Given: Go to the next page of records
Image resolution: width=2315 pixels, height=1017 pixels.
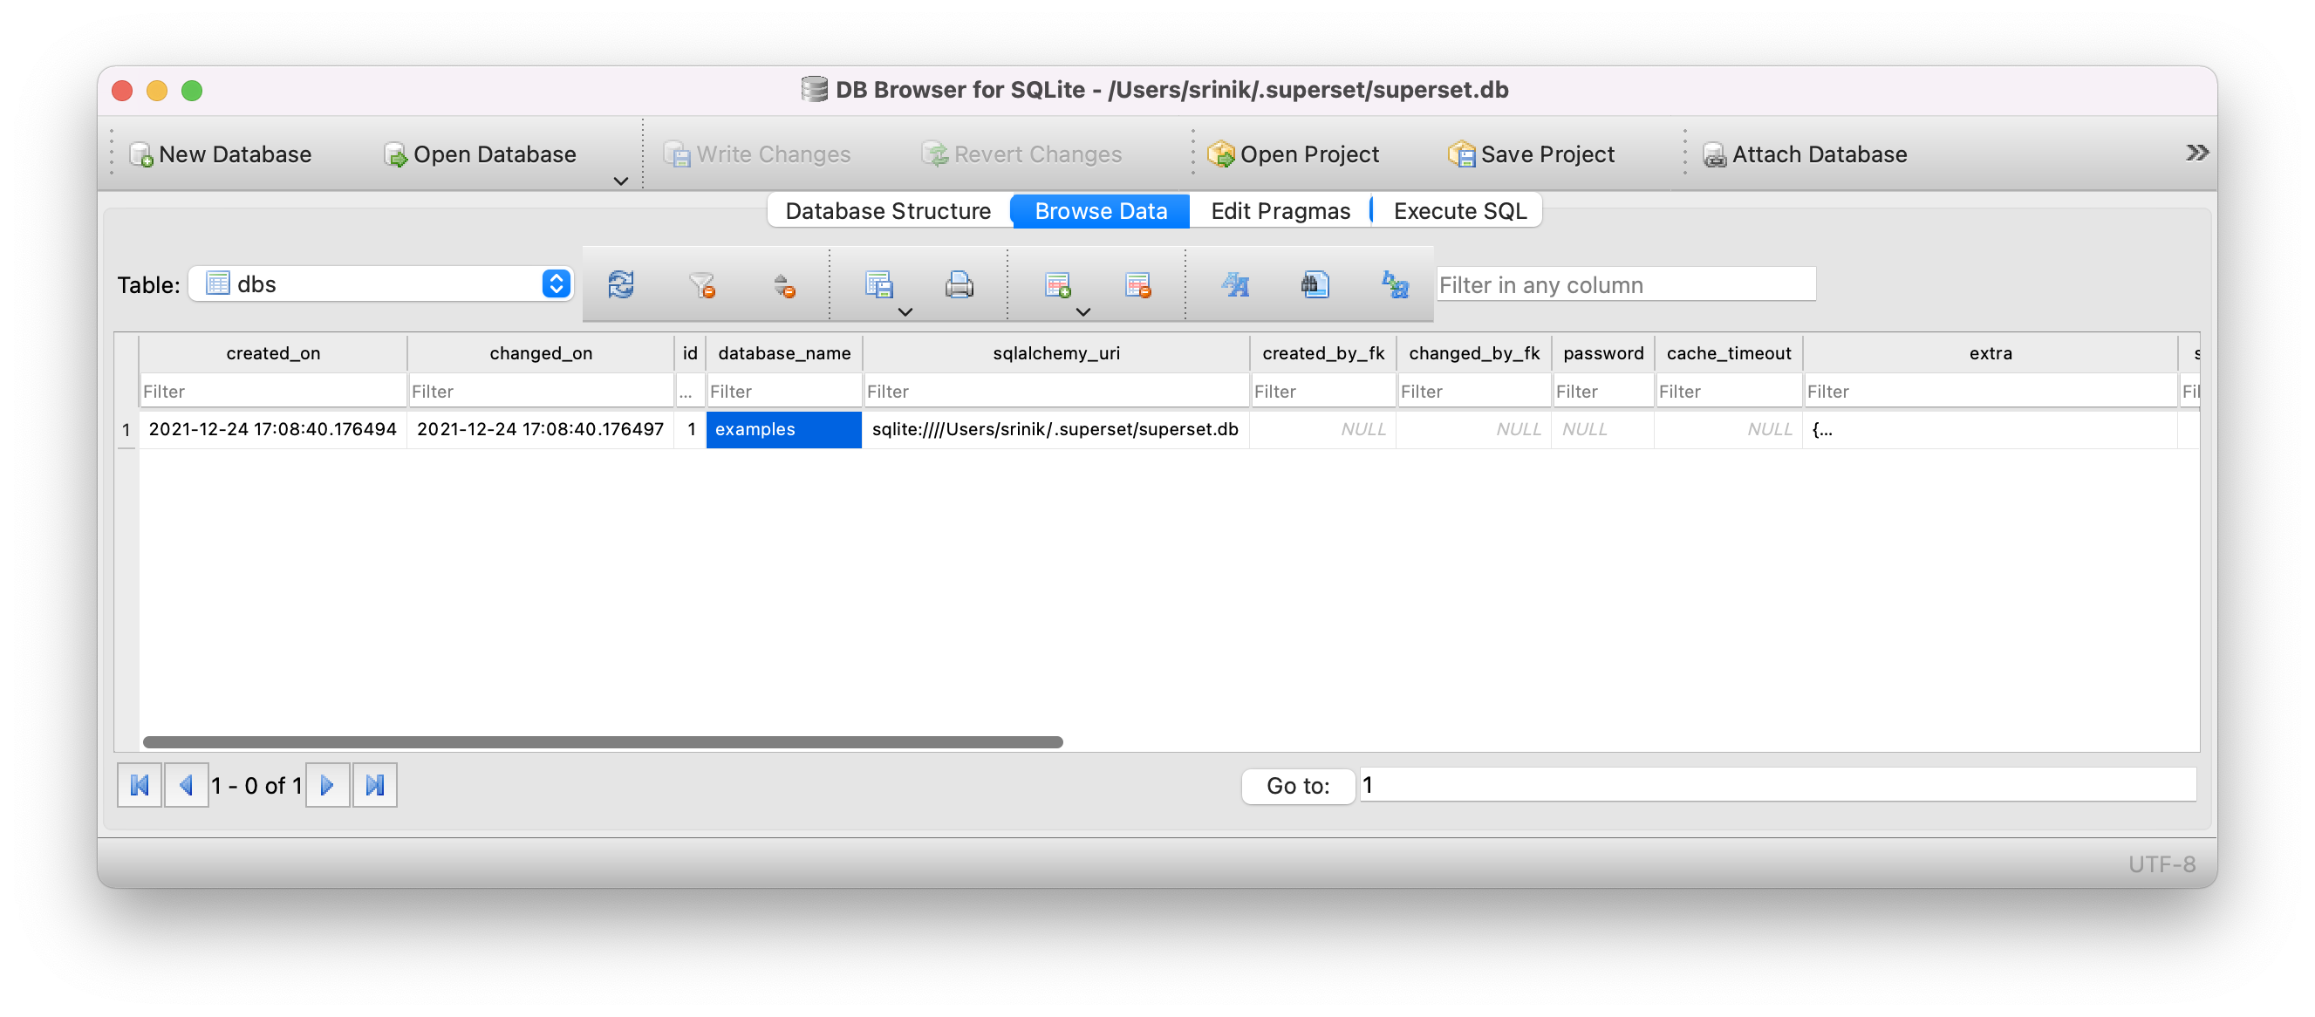Looking at the screenshot, I should coord(327,785).
